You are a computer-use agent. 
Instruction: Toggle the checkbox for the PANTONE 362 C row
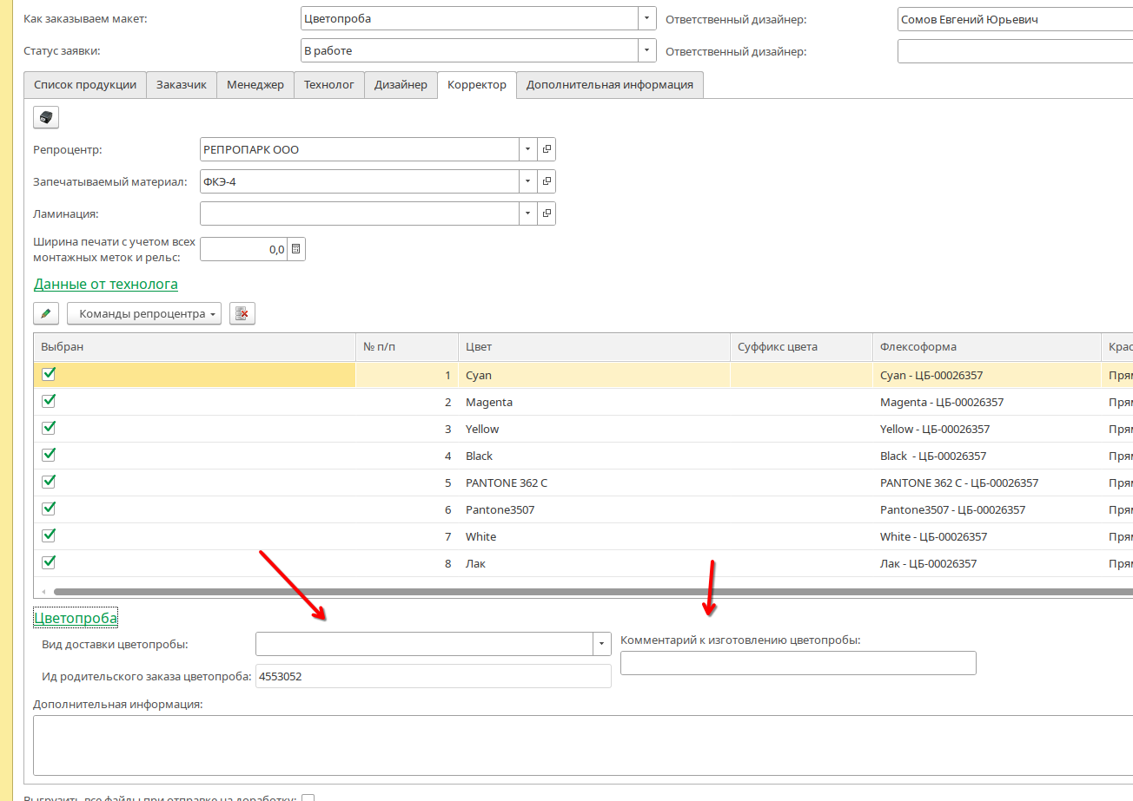(49, 482)
